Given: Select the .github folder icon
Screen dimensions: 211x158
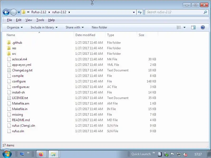Looking at the screenshot, I should pos(9,43).
